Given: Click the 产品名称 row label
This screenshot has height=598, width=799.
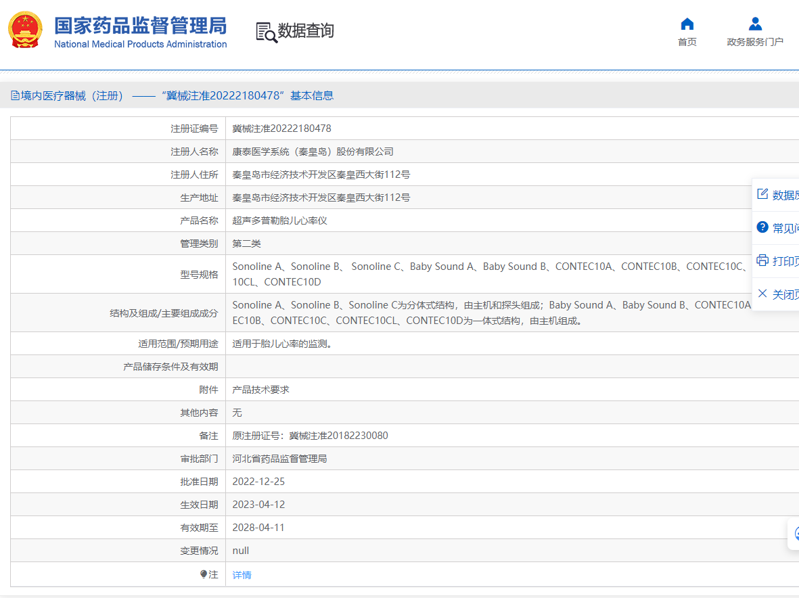Looking at the screenshot, I should coord(199,221).
